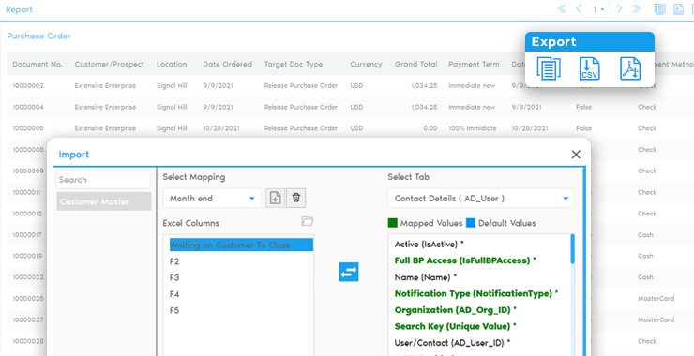Jump to last report page
Image resolution: width=694 pixels, height=356 pixels.
tap(637, 8)
